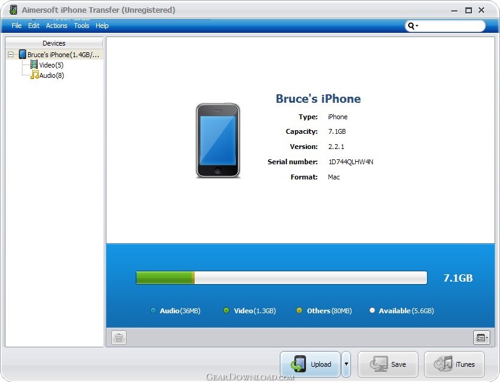500x382 pixels.
Task: Open the File menu
Action: pos(16,26)
